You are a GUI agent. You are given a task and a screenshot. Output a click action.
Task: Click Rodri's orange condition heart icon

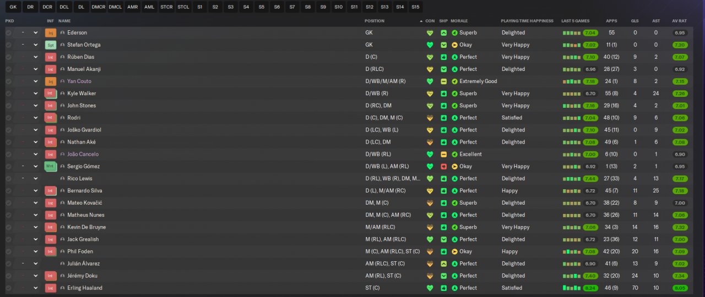(430, 118)
